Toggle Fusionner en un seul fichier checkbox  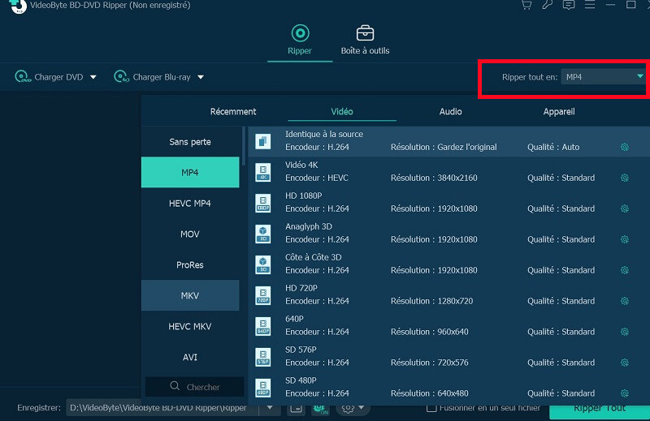[431, 408]
